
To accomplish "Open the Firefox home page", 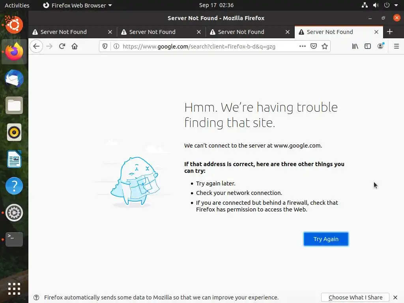I will tap(75, 47).
